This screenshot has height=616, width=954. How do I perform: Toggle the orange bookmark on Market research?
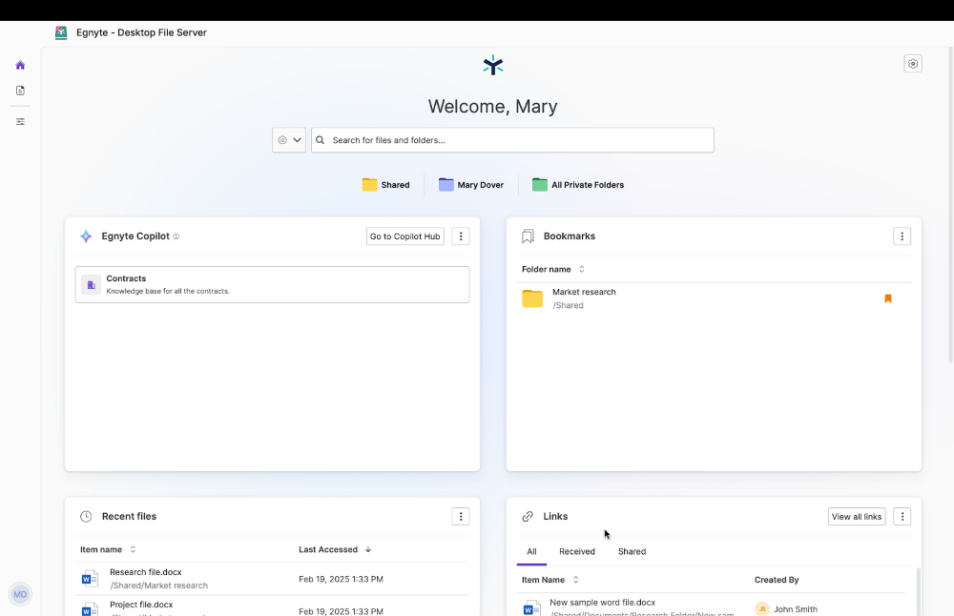(887, 298)
